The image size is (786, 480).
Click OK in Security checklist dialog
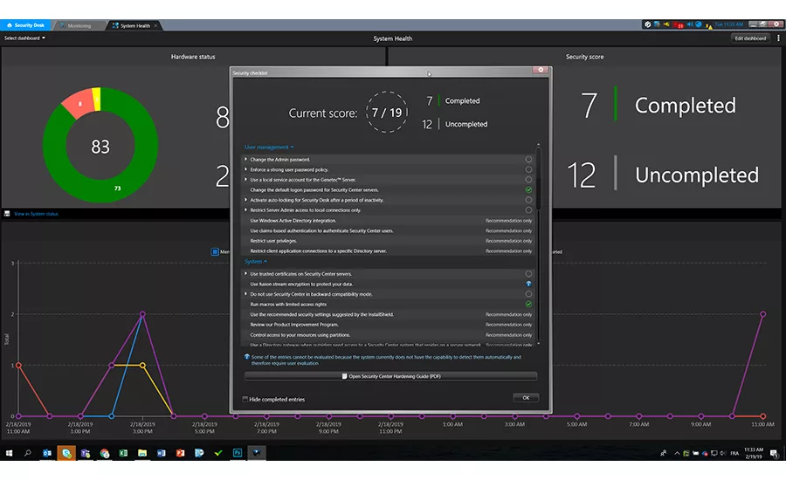point(526,398)
